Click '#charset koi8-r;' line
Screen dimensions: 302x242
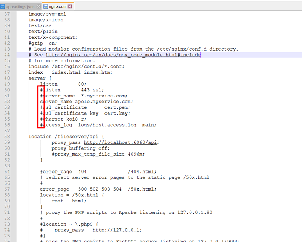coord(63,119)
